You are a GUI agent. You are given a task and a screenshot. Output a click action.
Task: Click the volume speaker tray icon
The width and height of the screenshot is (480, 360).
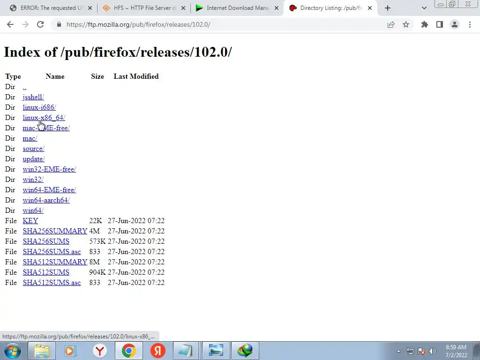point(433,351)
